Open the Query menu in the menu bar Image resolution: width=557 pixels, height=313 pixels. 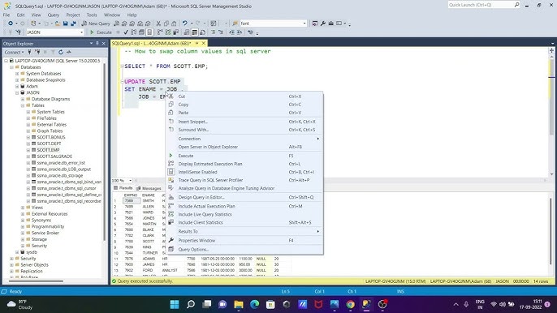pyautogui.click(x=54, y=15)
